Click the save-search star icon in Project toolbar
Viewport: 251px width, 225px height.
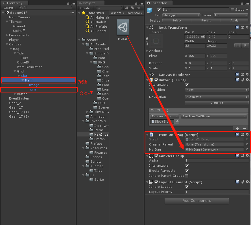[x=139, y=8]
